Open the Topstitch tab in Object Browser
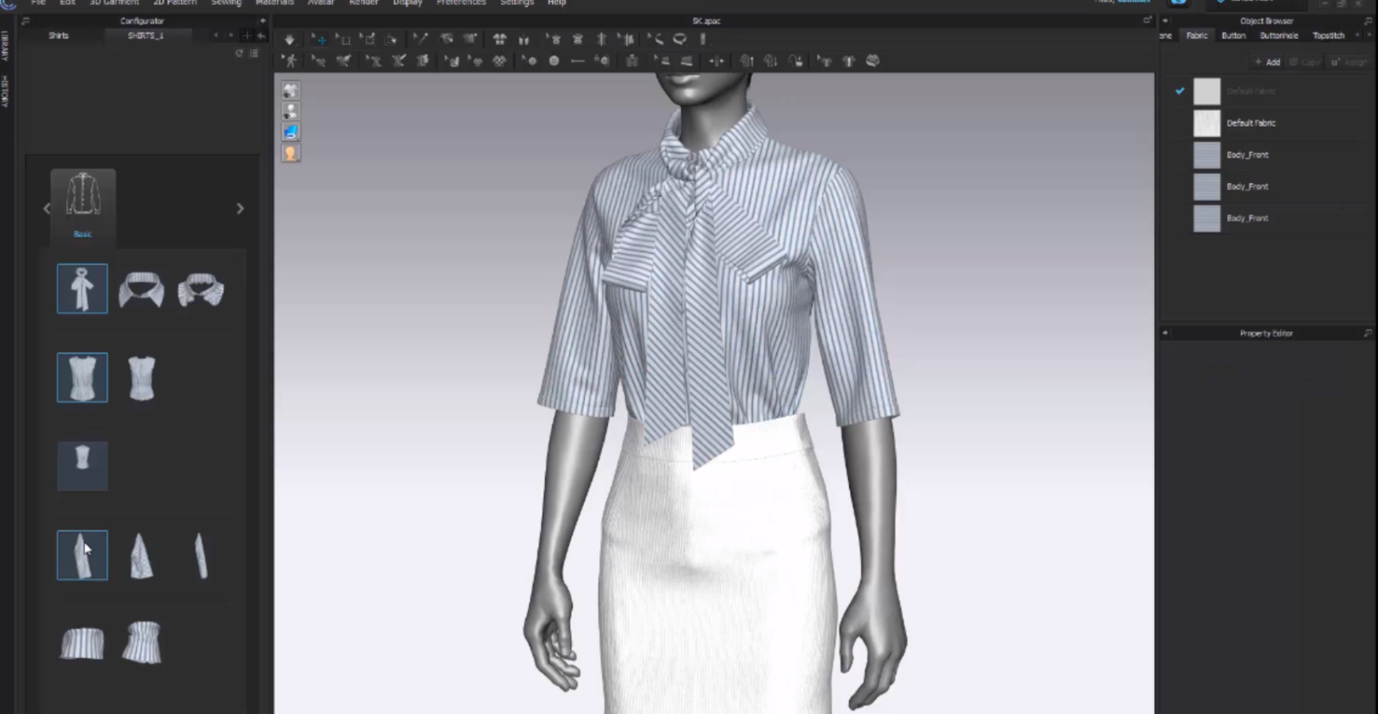 pos(1328,35)
